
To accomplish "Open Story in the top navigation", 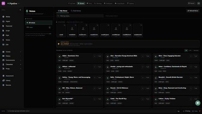I will (89, 3).
